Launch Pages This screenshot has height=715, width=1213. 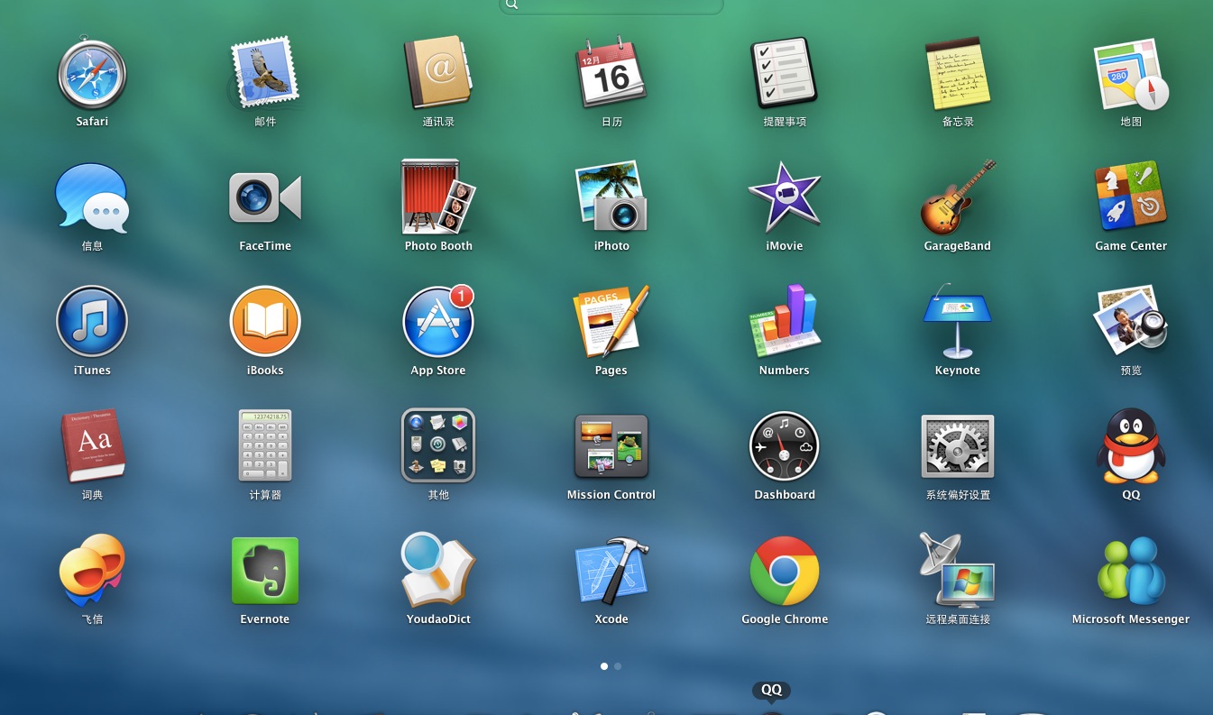[x=611, y=322]
